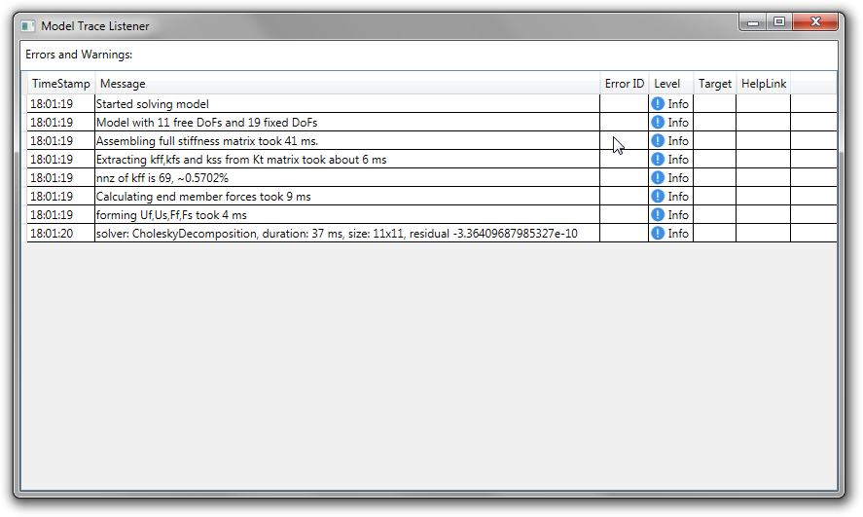
Task: Minimize the Model Trace Listener window
Action: pyautogui.click(x=753, y=22)
